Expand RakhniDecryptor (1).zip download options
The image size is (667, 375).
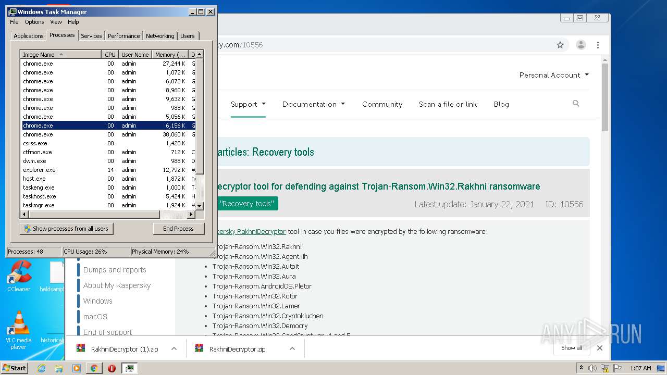point(174,348)
